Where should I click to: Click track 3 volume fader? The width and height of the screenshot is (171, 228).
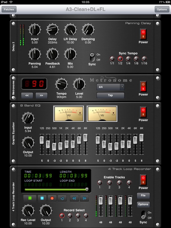pos(120,201)
